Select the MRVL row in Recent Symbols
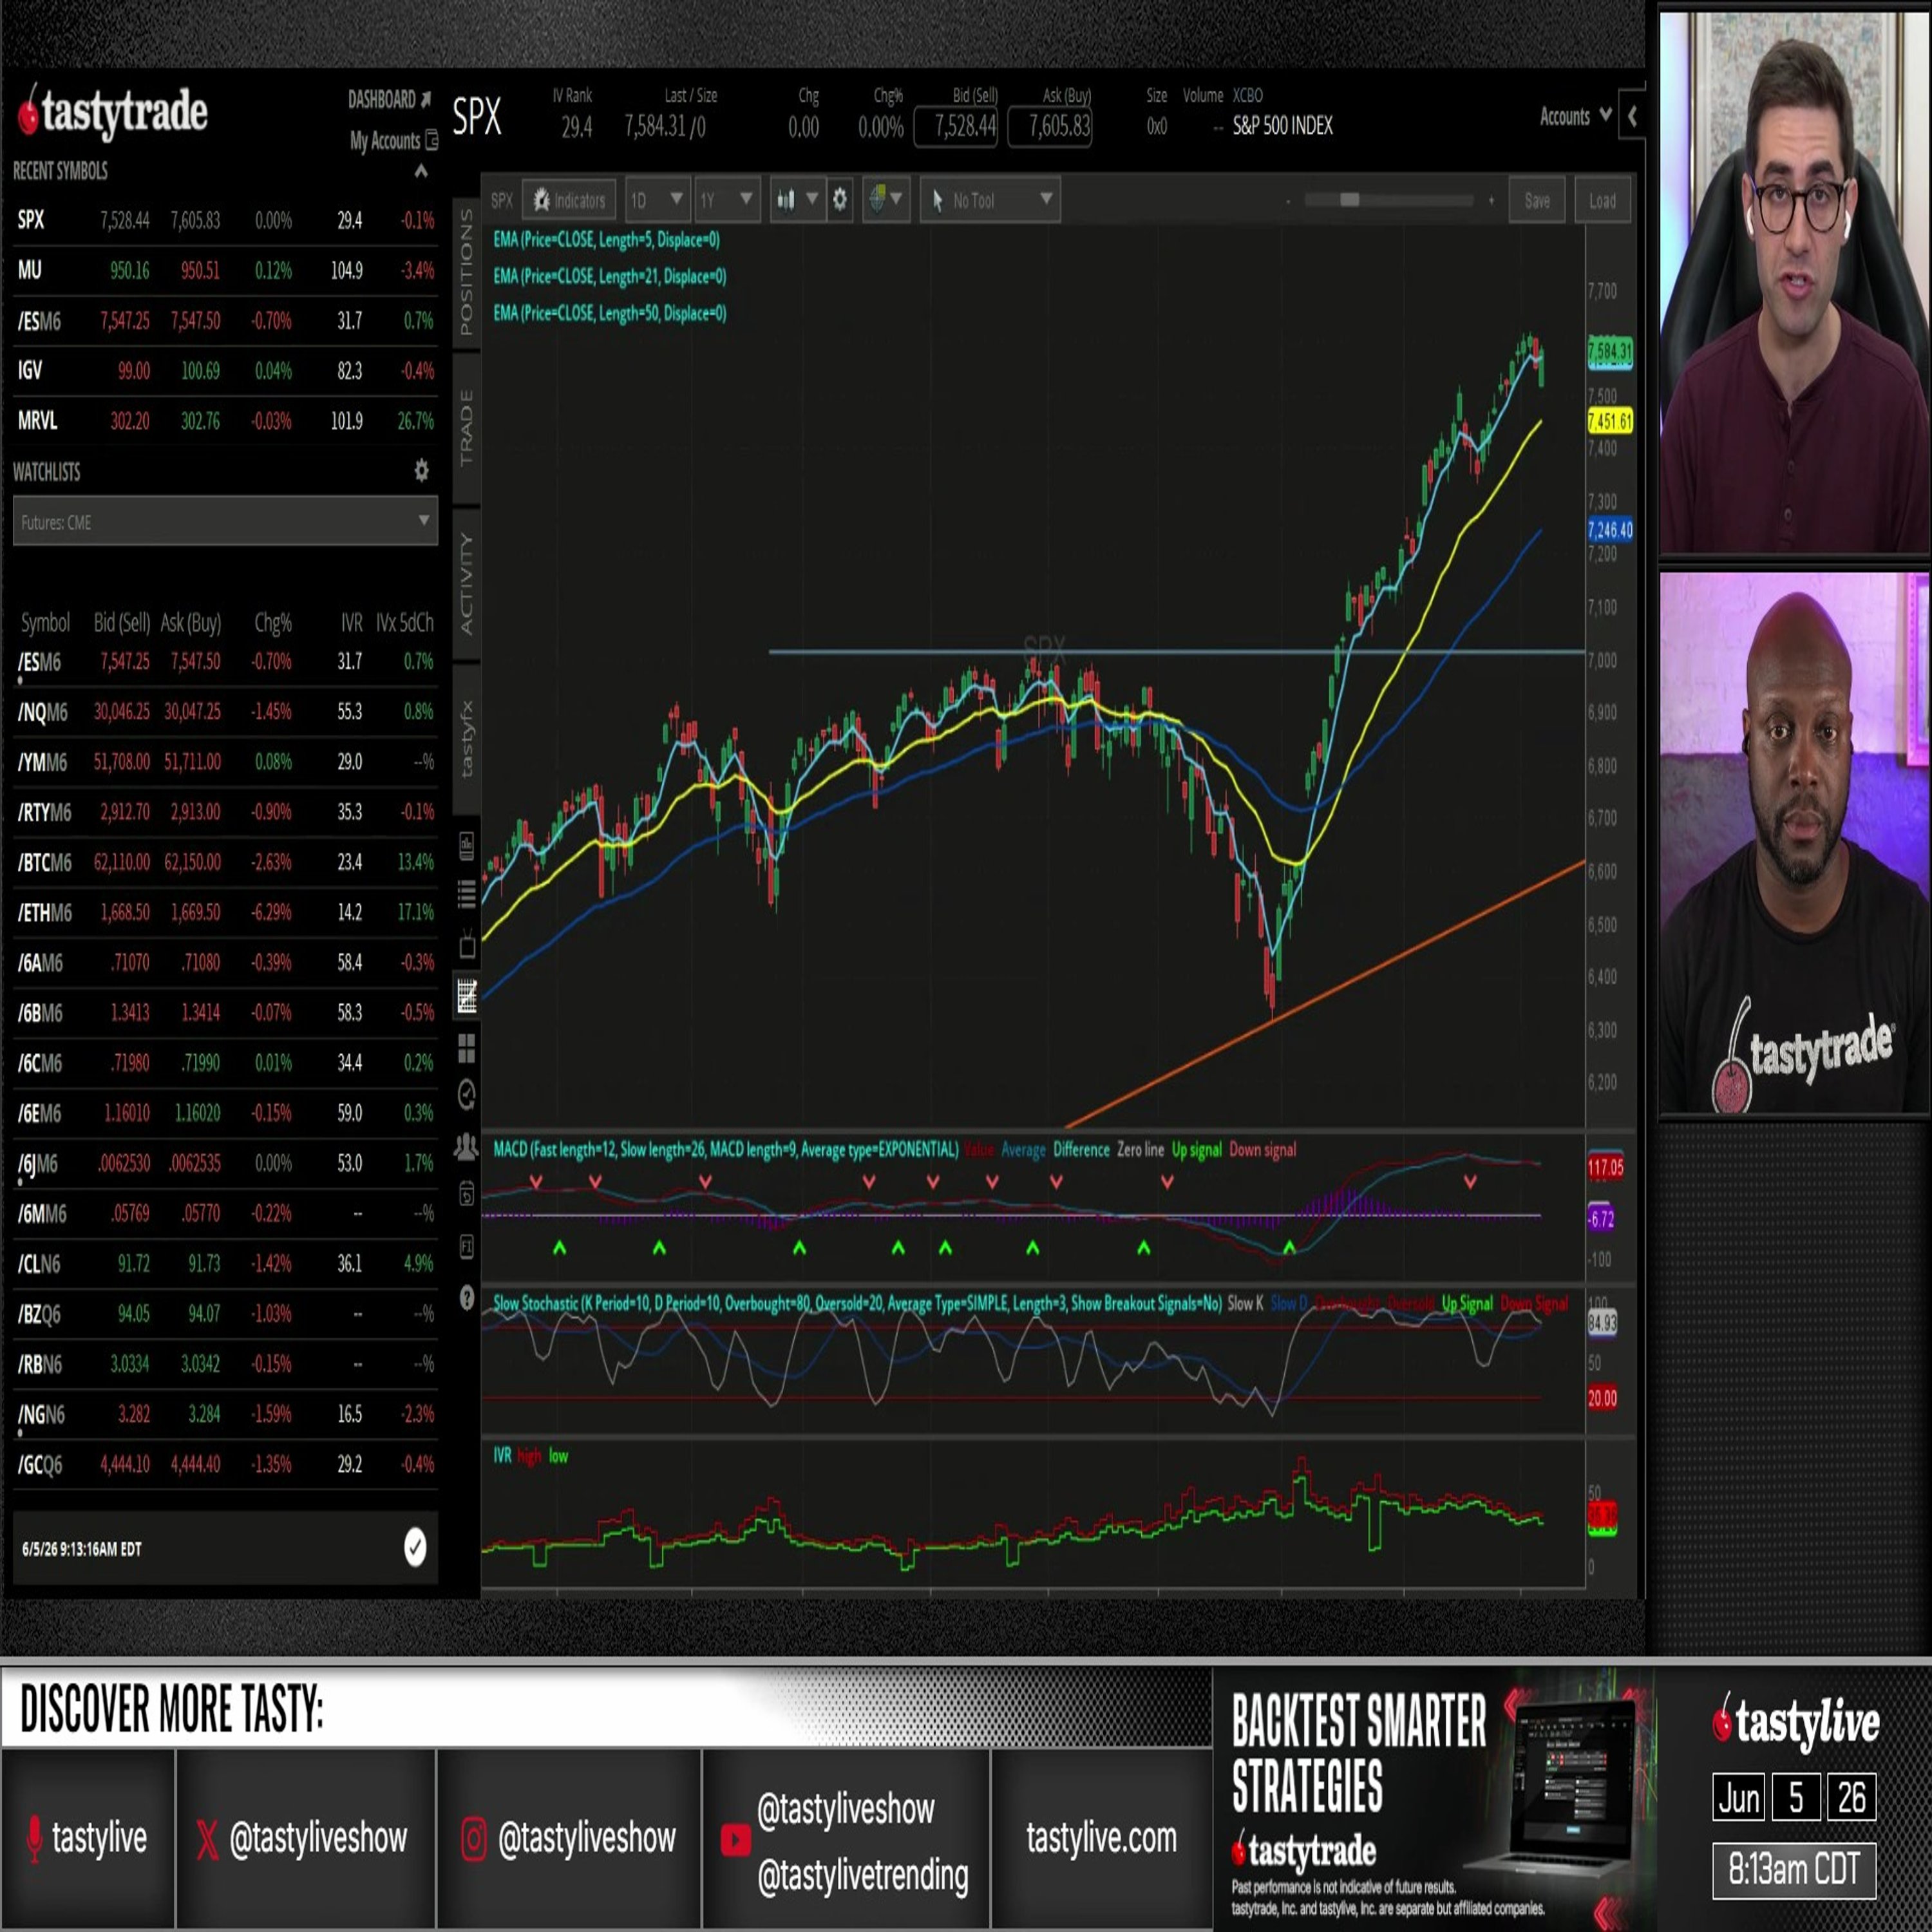Screen dimensions: 1932x1932 coord(225,421)
